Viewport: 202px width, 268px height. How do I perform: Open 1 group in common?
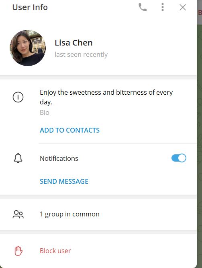coord(98,214)
